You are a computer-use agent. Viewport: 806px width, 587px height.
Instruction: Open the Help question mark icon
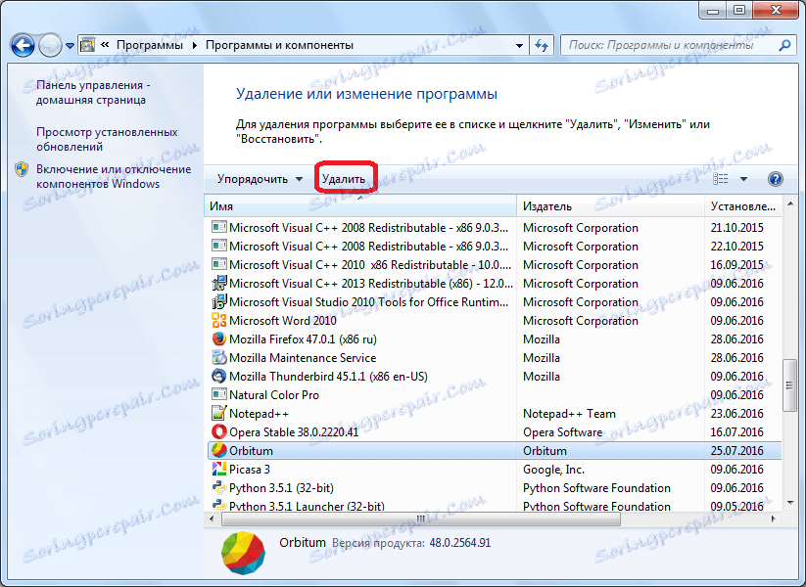click(x=776, y=179)
